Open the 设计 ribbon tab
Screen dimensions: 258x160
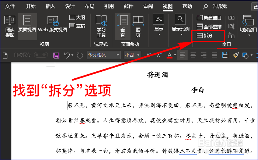point(70,6)
